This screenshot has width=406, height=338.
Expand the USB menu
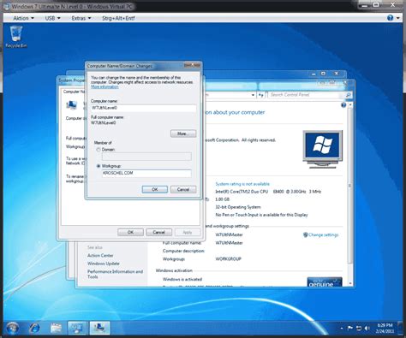[53, 18]
